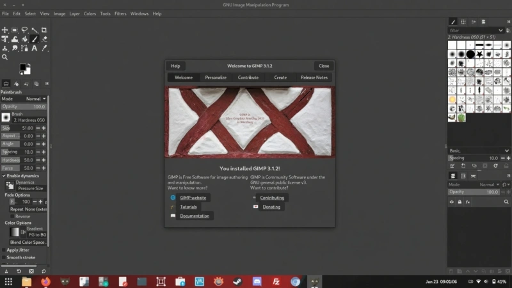
Task: Enable the Reverse fade checkbox
Action: 12,216
